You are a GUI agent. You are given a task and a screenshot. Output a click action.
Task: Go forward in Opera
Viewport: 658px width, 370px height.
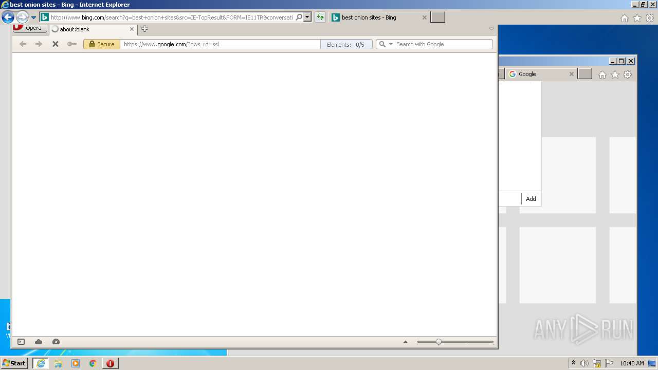39,44
